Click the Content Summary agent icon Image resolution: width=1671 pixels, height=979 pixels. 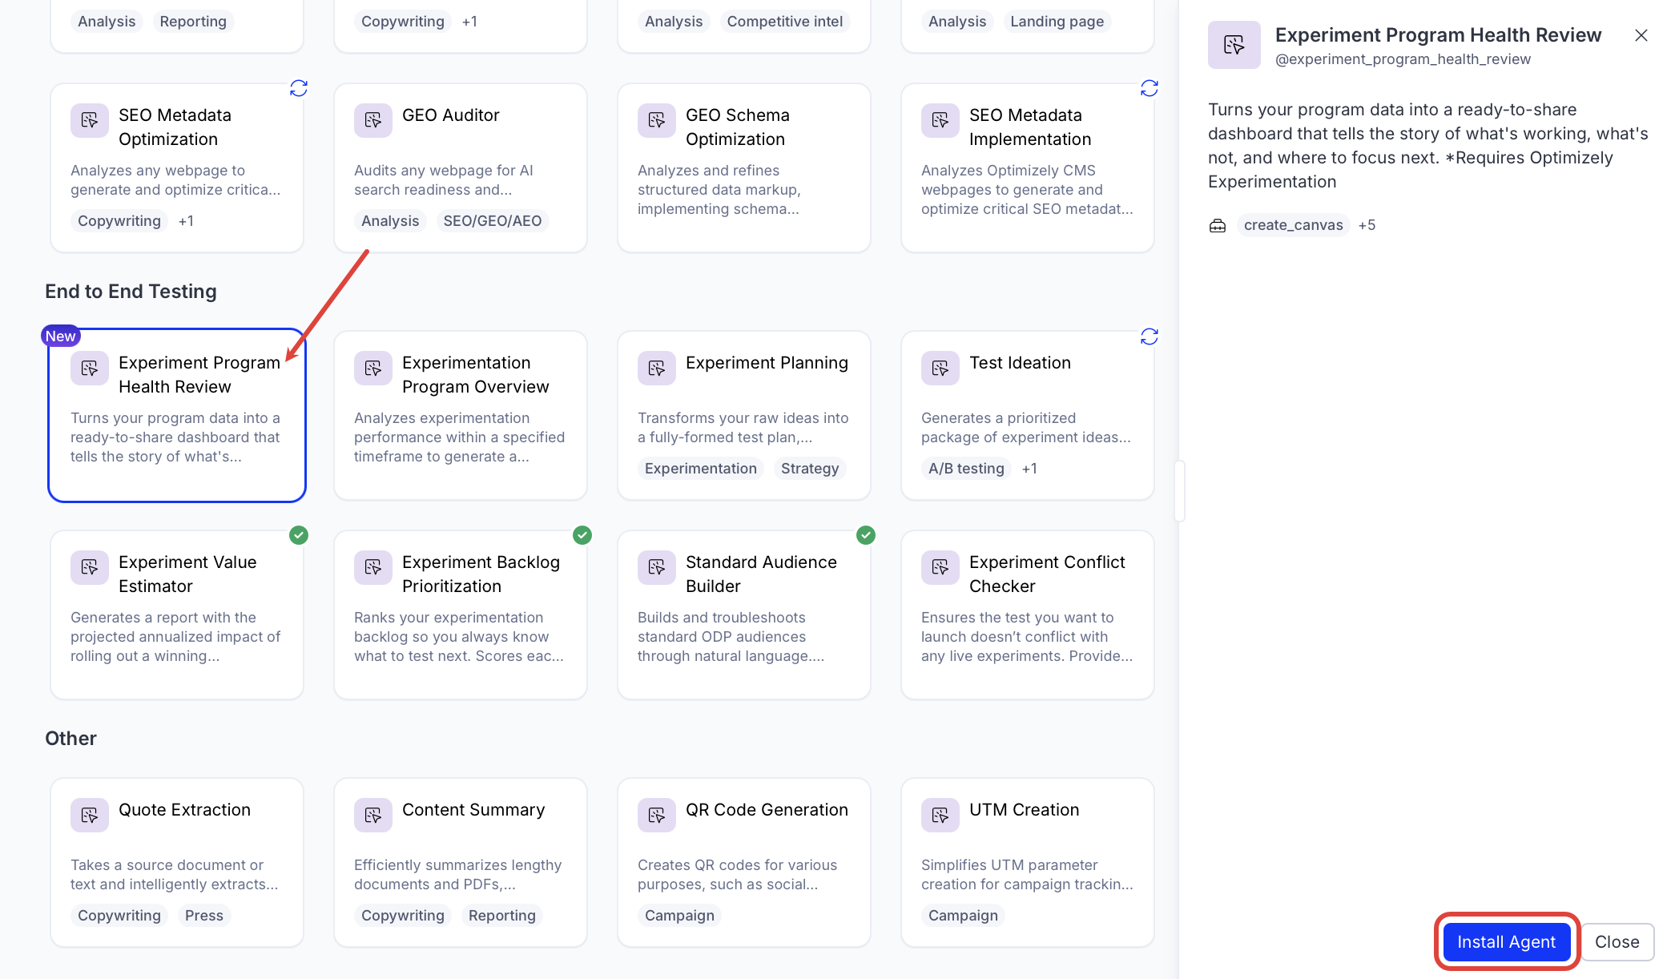click(x=373, y=815)
